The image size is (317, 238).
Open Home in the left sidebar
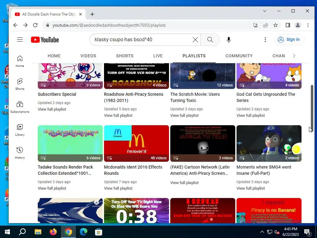coord(20,62)
